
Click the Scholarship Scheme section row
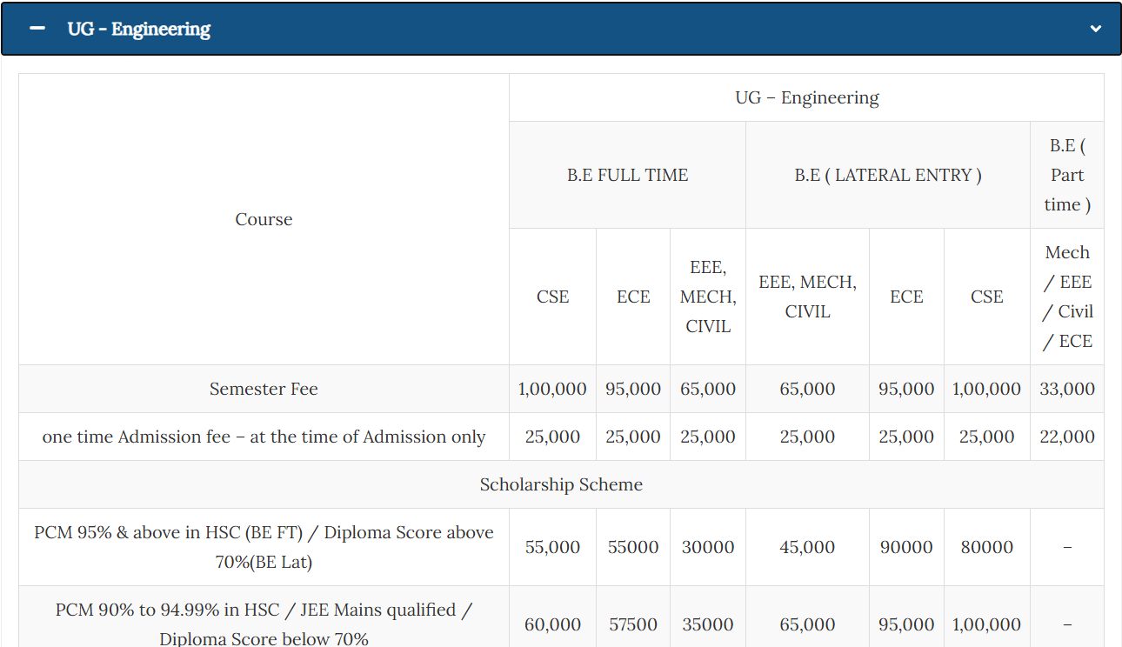[561, 484]
